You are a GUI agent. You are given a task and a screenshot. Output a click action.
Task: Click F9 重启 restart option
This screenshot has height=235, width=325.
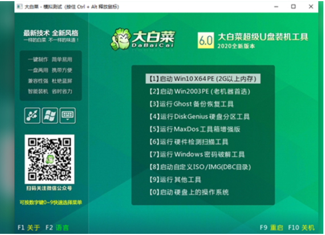[271, 228]
